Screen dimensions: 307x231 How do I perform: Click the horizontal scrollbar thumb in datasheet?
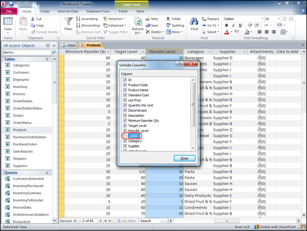point(227,221)
